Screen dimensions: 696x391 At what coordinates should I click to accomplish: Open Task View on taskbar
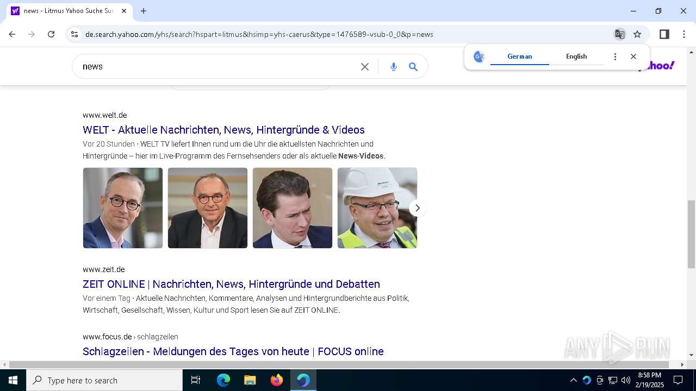pyautogui.click(x=196, y=380)
